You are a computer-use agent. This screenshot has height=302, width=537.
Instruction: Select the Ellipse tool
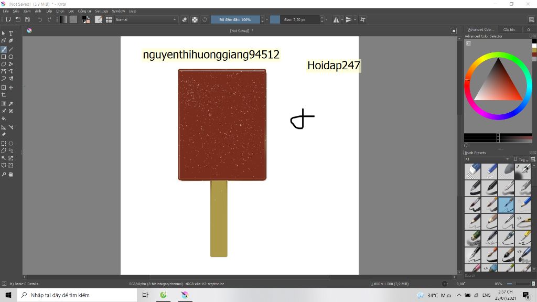tap(11, 57)
